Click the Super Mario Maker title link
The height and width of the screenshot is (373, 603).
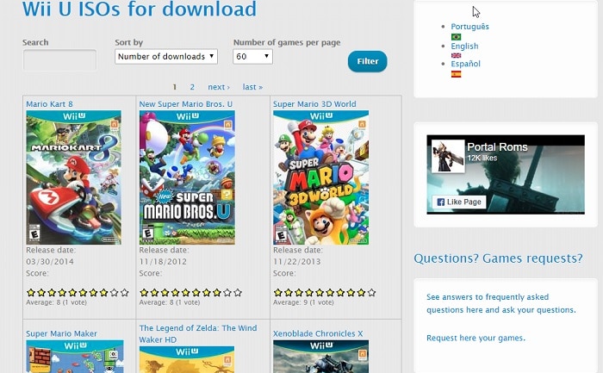coord(61,333)
